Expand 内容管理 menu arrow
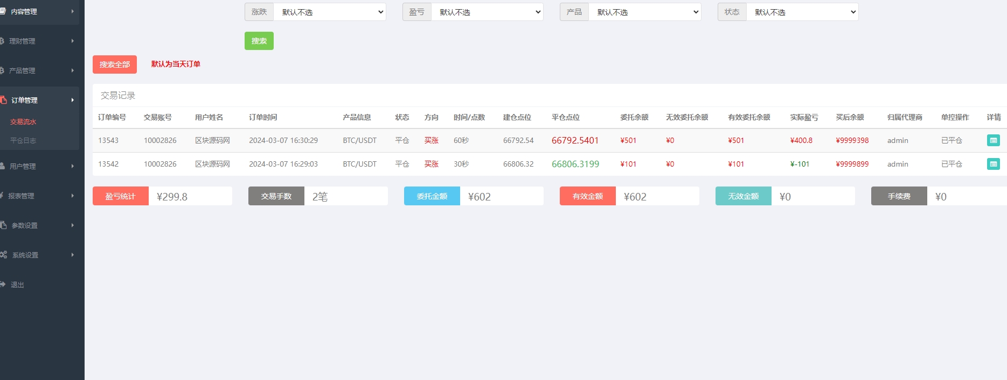 click(72, 11)
